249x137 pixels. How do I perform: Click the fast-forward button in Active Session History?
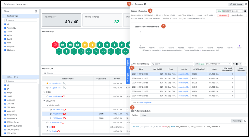240,64
